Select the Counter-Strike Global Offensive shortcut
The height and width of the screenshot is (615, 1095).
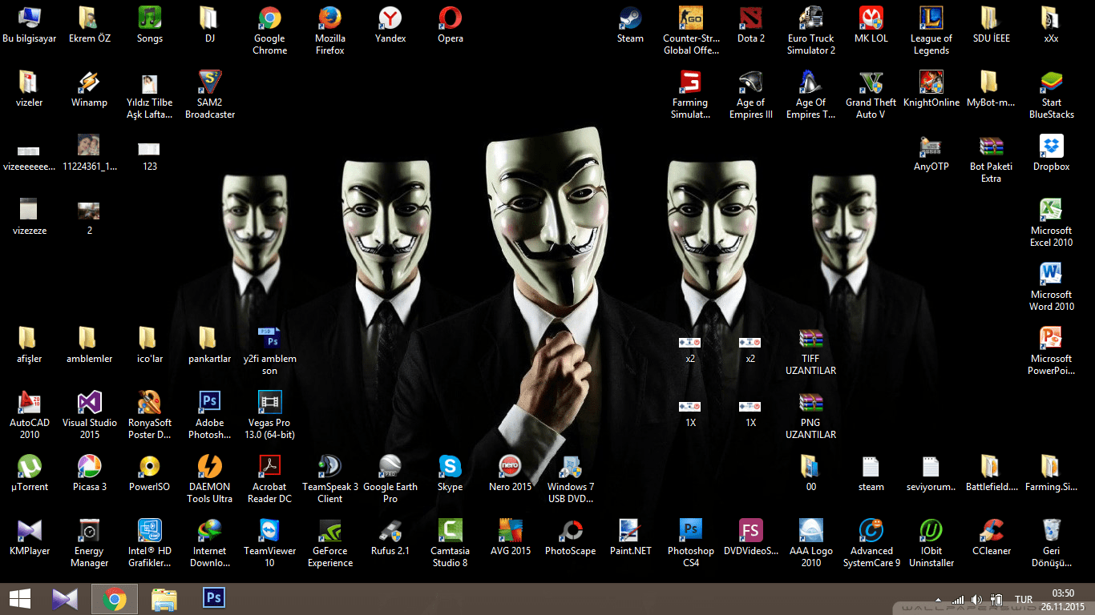tap(691, 30)
